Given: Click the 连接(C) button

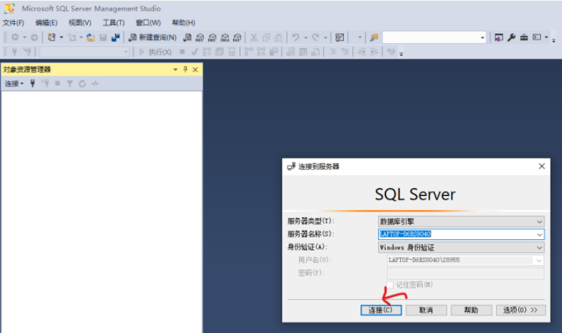Looking at the screenshot, I should (381, 310).
